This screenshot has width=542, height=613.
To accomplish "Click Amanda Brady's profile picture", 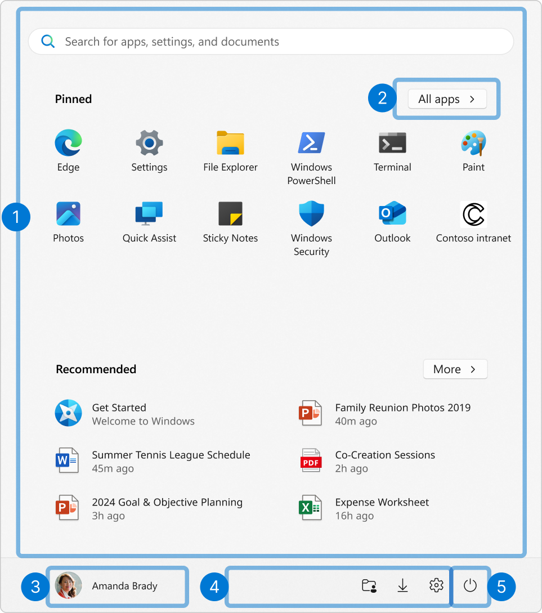I will (x=69, y=585).
